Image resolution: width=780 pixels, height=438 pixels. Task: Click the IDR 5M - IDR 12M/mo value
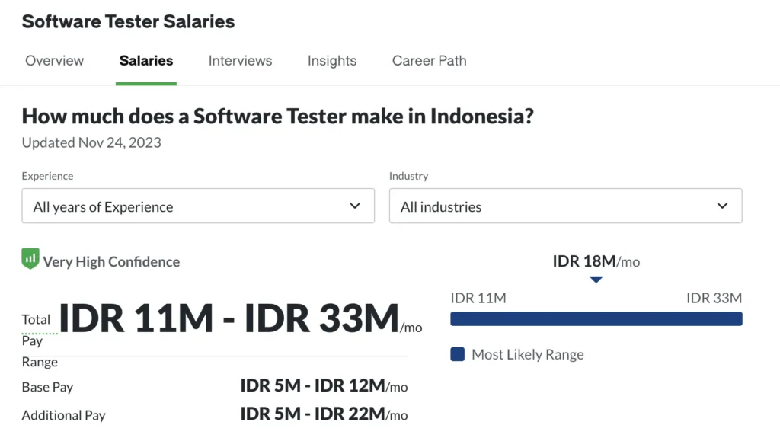click(x=324, y=385)
